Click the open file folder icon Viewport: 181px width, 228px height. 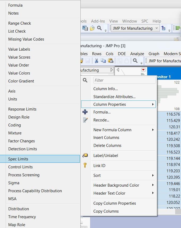[x=92, y=28]
